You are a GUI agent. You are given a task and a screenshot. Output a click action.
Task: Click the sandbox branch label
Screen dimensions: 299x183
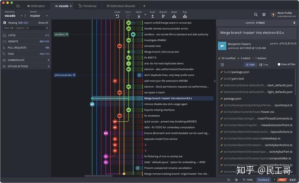tap(61, 34)
